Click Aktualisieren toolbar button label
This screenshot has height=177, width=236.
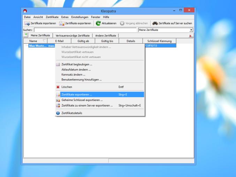click(109, 23)
